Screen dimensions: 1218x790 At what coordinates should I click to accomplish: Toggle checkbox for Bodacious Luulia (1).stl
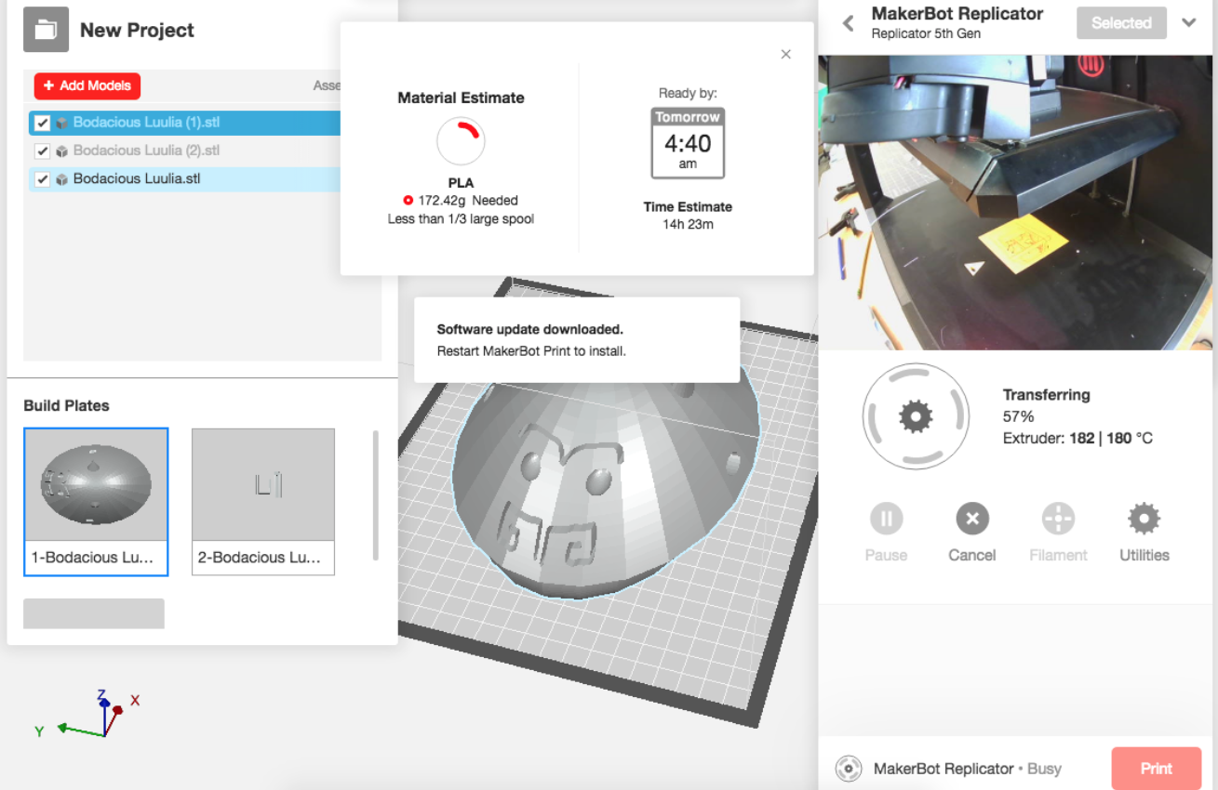[x=42, y=123]
